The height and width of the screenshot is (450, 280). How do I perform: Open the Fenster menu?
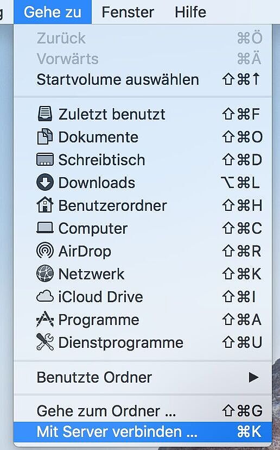pos(128,12)
